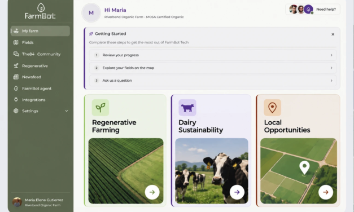The width and height of the screenshot is (354, 212).
Task: Click the M profile avatar circle
Action: coord(91,12)
